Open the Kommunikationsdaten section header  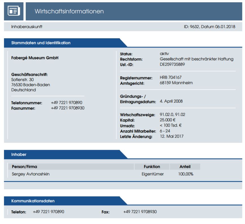click(33, 201)
